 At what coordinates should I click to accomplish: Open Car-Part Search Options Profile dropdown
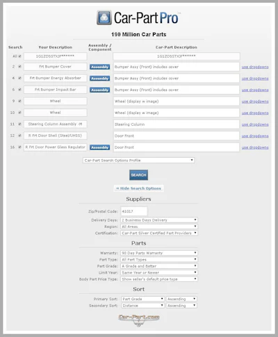point(138,161)
